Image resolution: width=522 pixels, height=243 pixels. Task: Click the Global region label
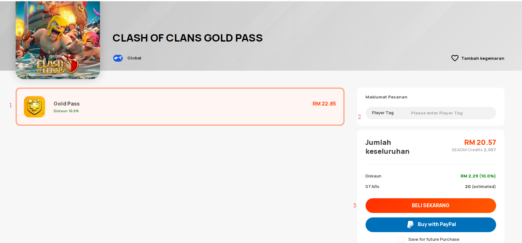[134, 58]
